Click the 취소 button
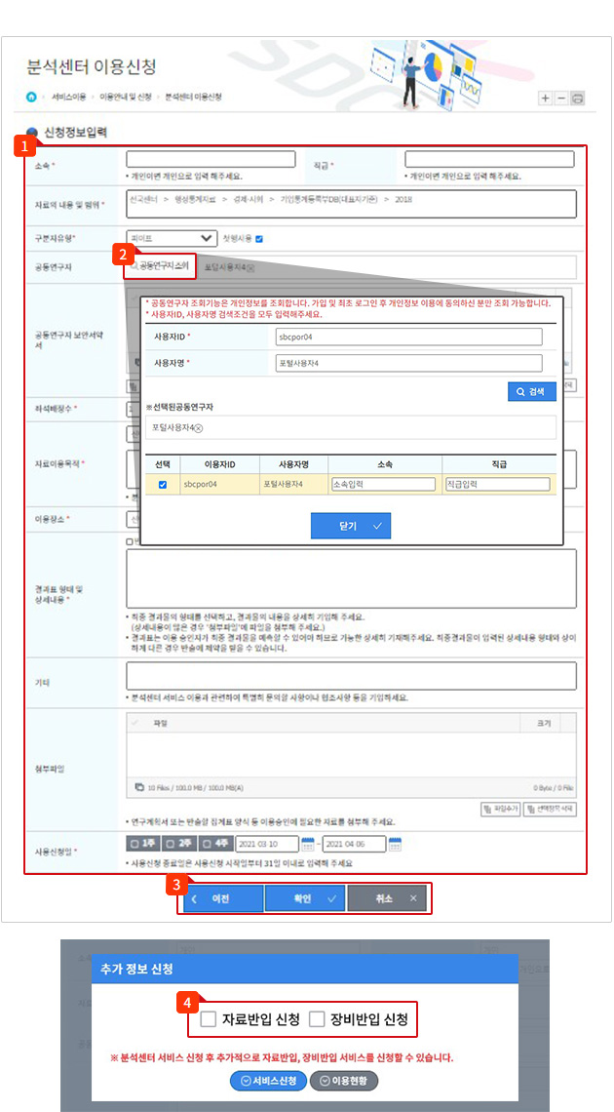The width and height of the screenshot is (614, 1112). coord(387,897)
